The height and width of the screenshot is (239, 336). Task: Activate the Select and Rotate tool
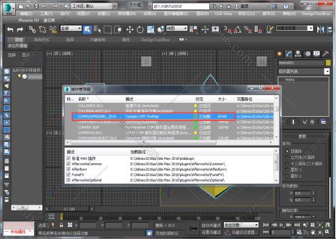point(140,30)
